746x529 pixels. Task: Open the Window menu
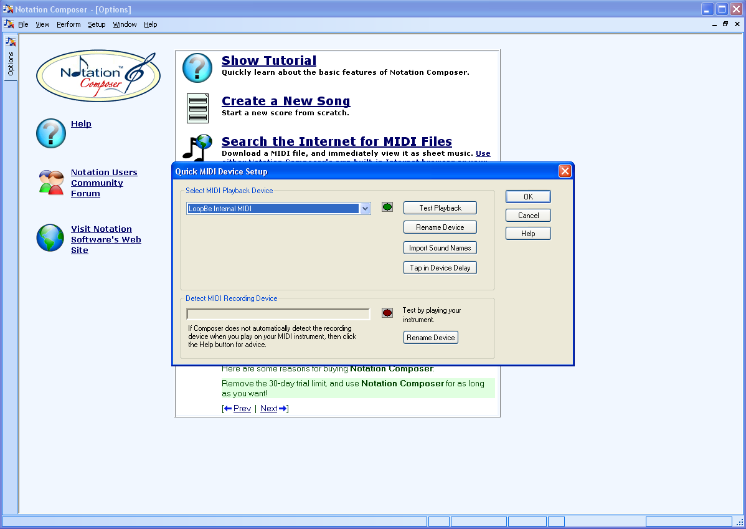coord(125,24)
